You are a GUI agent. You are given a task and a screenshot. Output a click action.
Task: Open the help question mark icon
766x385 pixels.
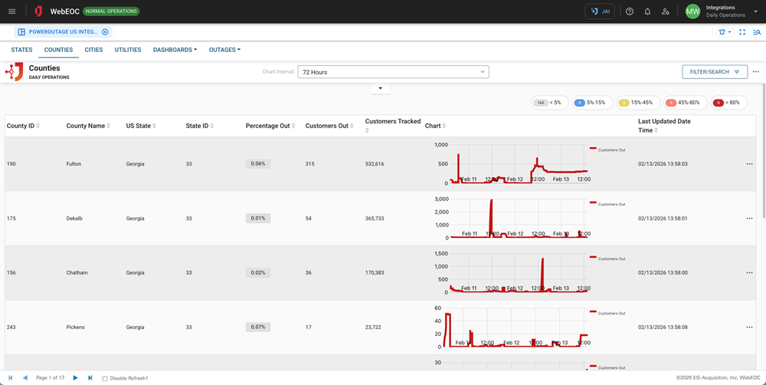coord(630,11)
